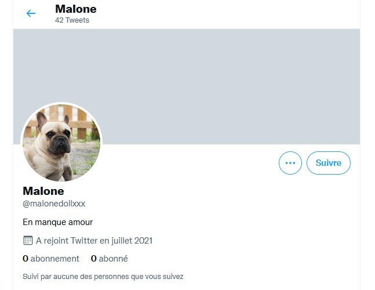
Task: Click A rejoint Twitter en juillet 2021
Action: [x=94, y=240]
